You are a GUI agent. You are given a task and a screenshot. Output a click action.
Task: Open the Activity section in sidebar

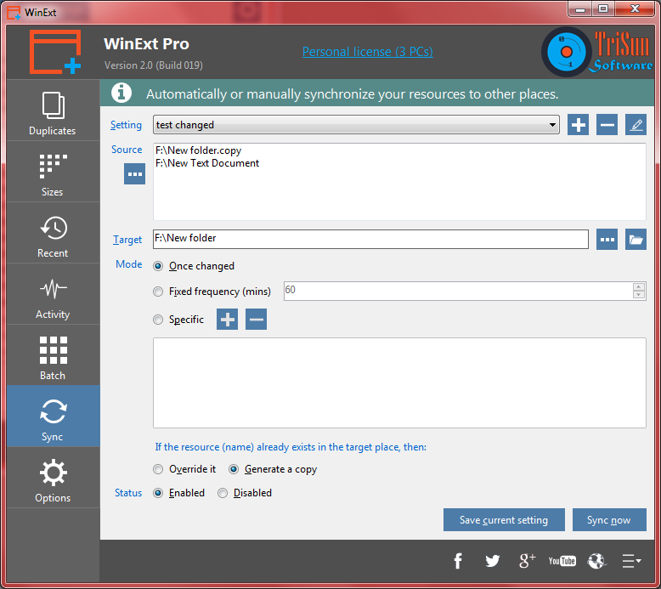click(54, 294)
